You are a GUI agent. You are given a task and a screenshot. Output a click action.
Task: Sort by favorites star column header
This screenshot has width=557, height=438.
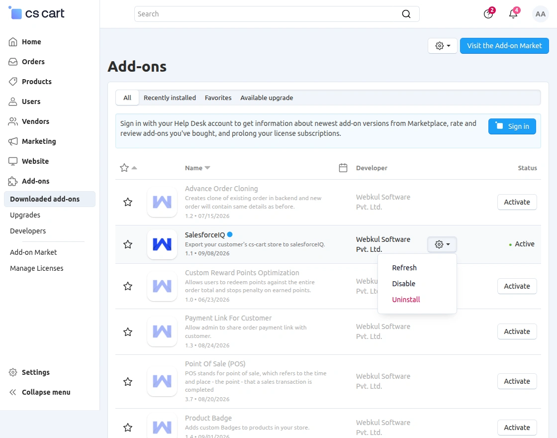[x=128, y=168]
